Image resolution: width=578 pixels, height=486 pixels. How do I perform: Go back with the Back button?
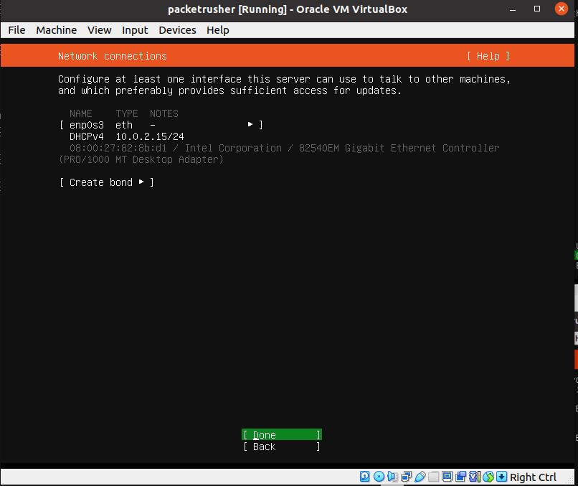(281, 447)
